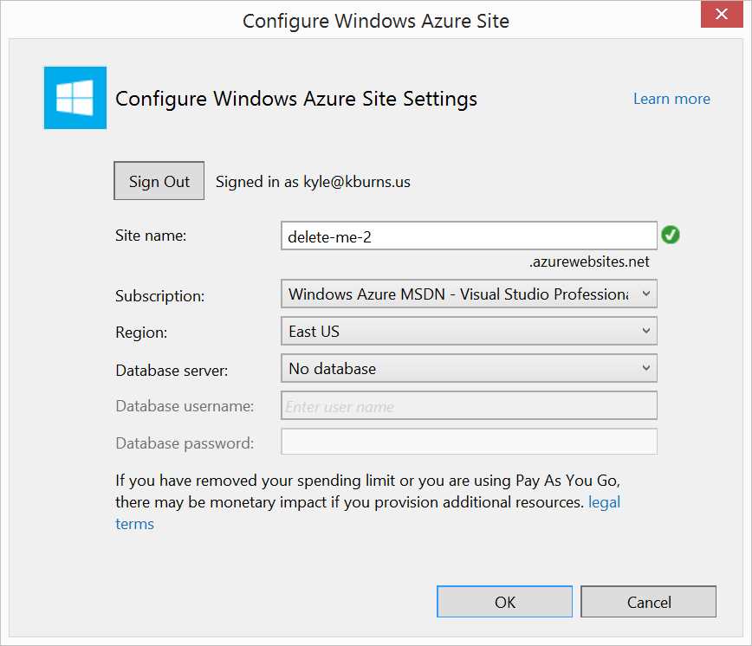
Task: Click inside the Site name input field
Action: [x=468, y=235]
